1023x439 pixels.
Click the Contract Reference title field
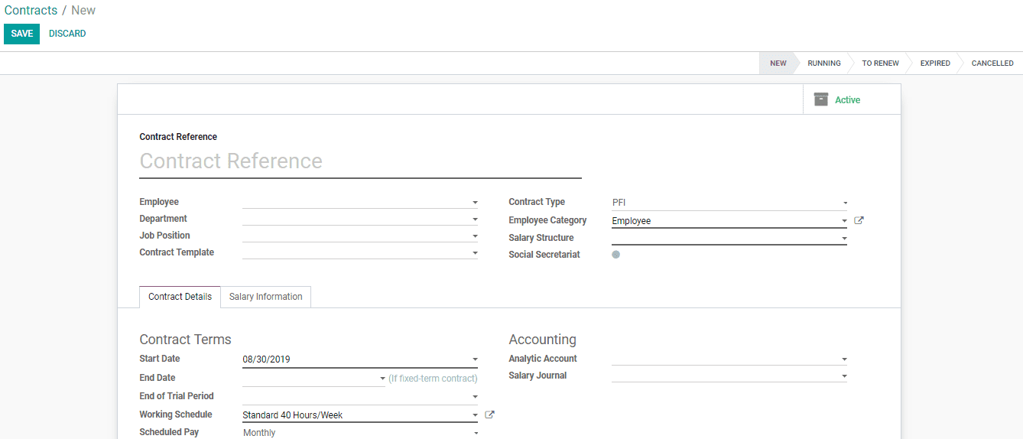tap(360, 161)
